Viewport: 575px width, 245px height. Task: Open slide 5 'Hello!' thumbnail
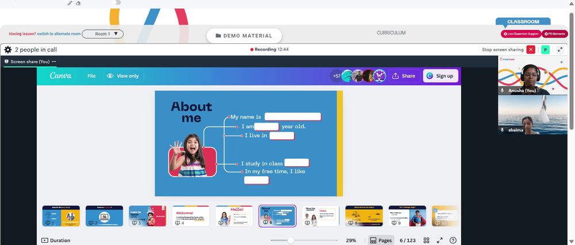234,216
